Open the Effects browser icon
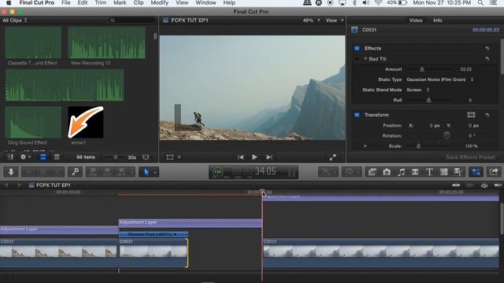The height and width of the screenshot is (283, 504). pyautogui.click(x=372, y=172)
